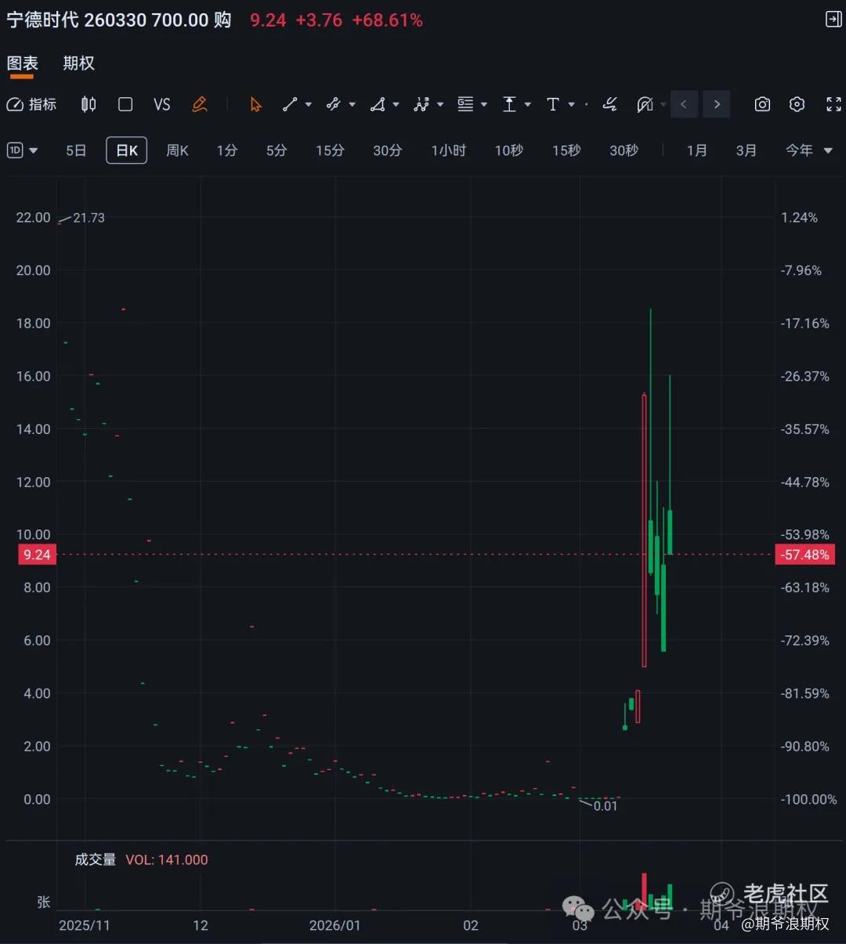
Task: Open the 今年 range dropdown
Action: click(x=809, y=150)
